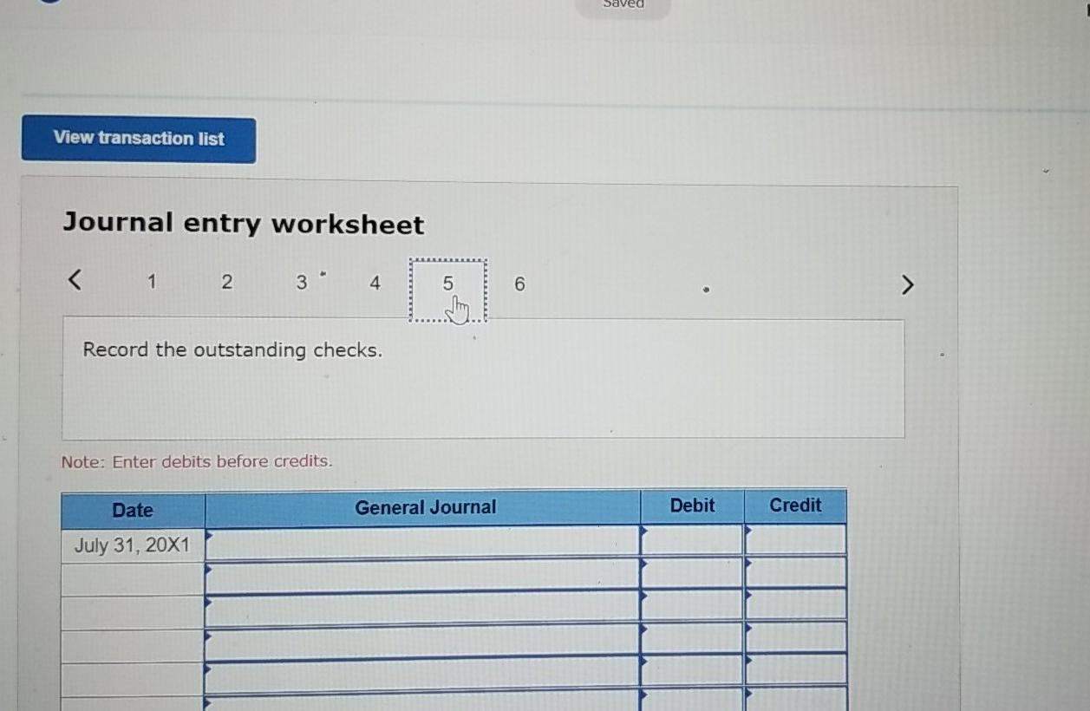The height and width of the screenshot is (711, 1090).
Task: Open journal entry tab 3
Action: coord(301,282)
